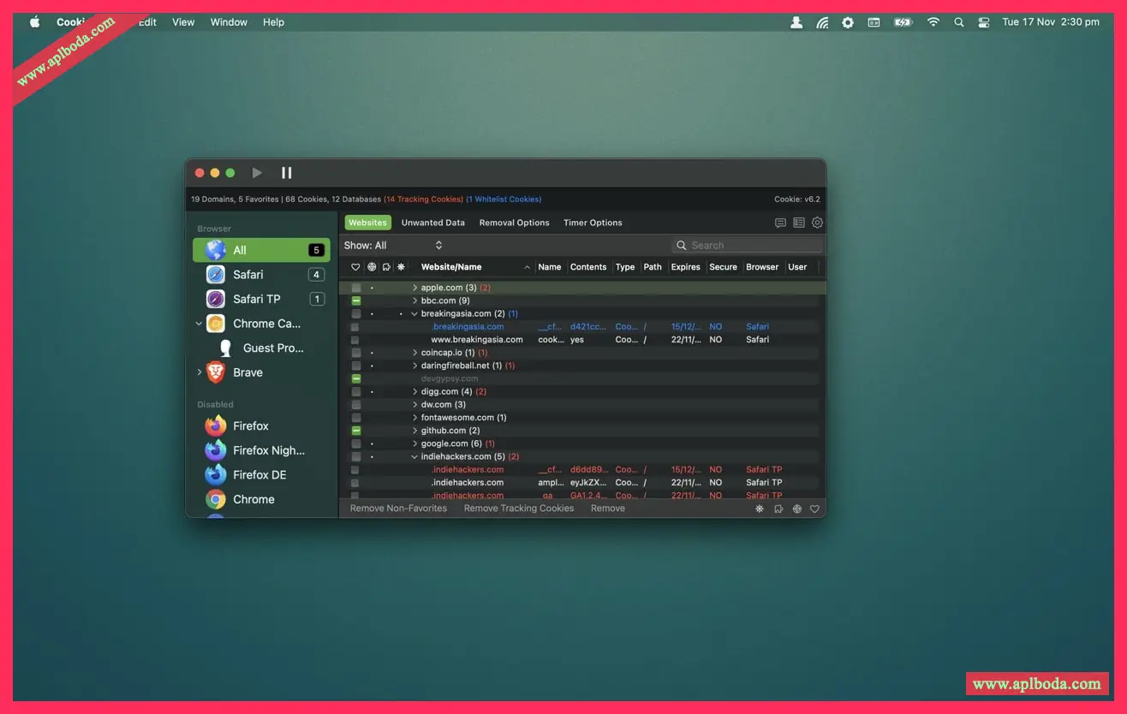Collapse the breakingasia.com domain row

coord(415,314)
